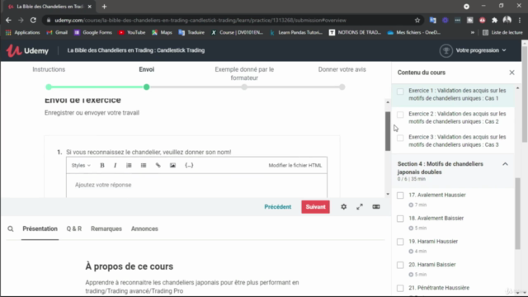Open lecture 17. Avalement Haussier

pyautogui.click(x=437, y=195)
